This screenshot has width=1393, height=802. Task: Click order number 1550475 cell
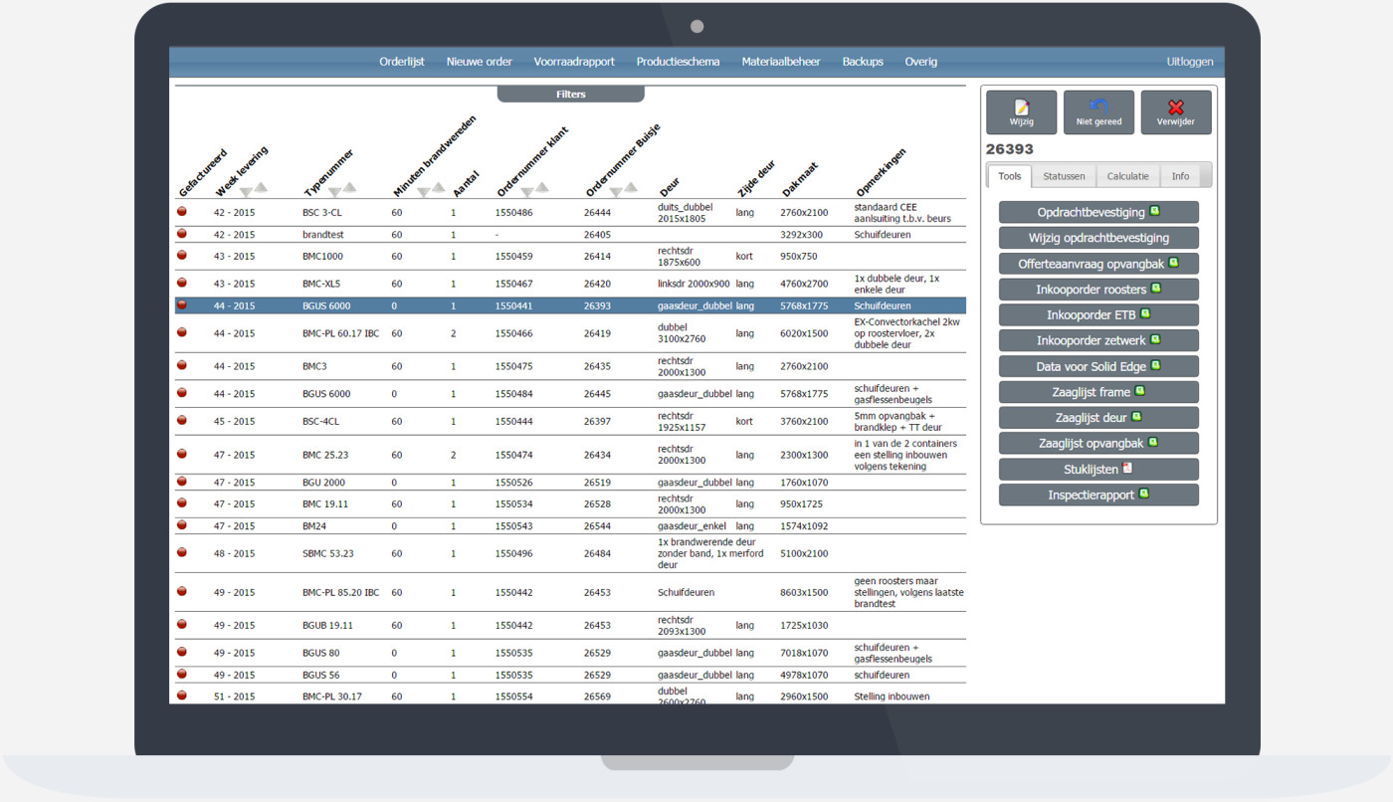pyautogui.click(x=513, y=366)
